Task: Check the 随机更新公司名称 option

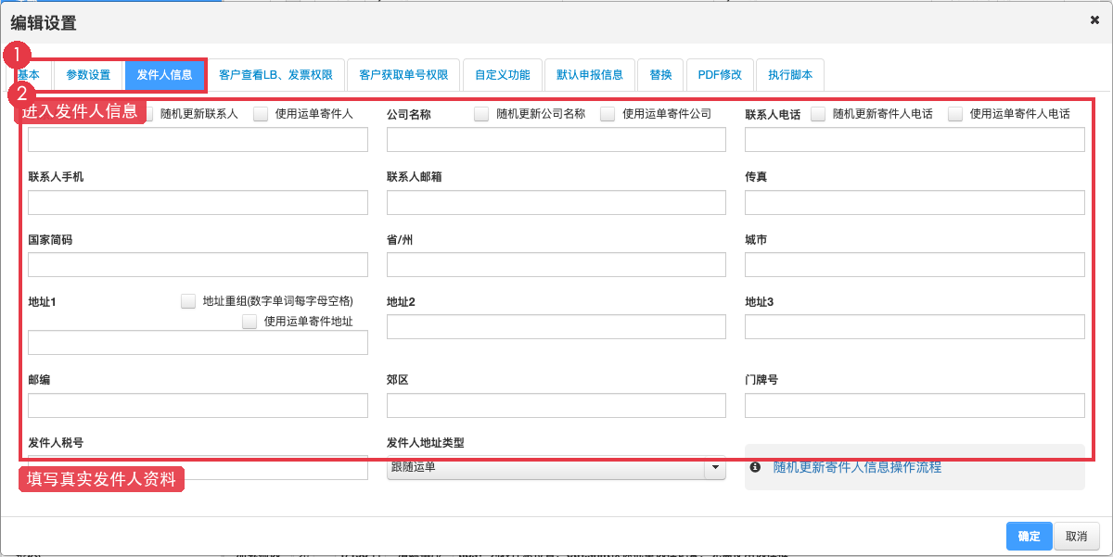Action: [481, 114]
